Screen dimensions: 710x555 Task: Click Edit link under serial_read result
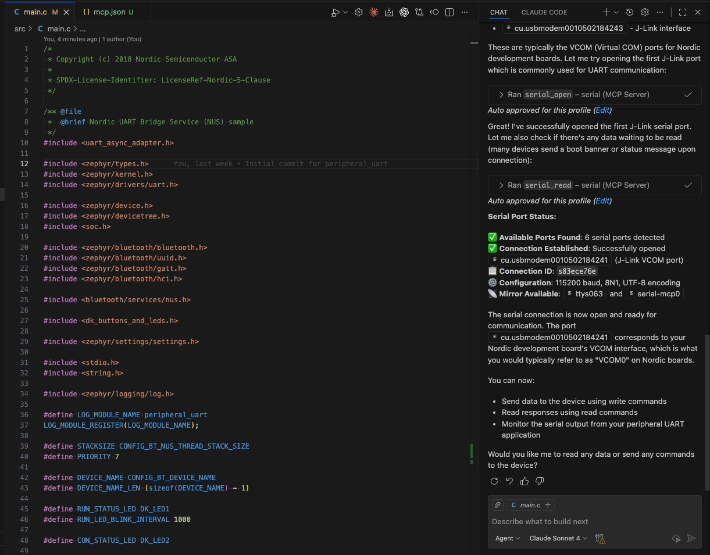click(x=602, y=200)
